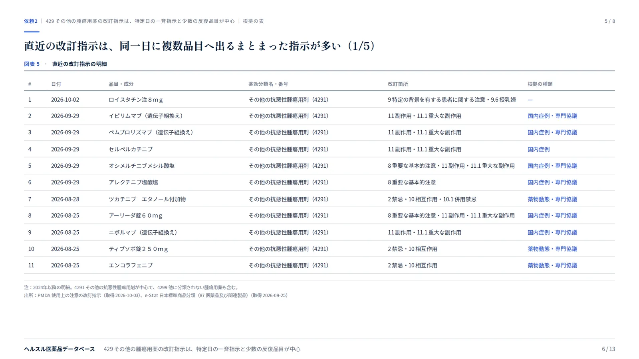This screenshot has height=359, width=639.
Task: Open 薬物動態・専門協議 link in エンコラフェニブ row
Action: click(552, 265)
